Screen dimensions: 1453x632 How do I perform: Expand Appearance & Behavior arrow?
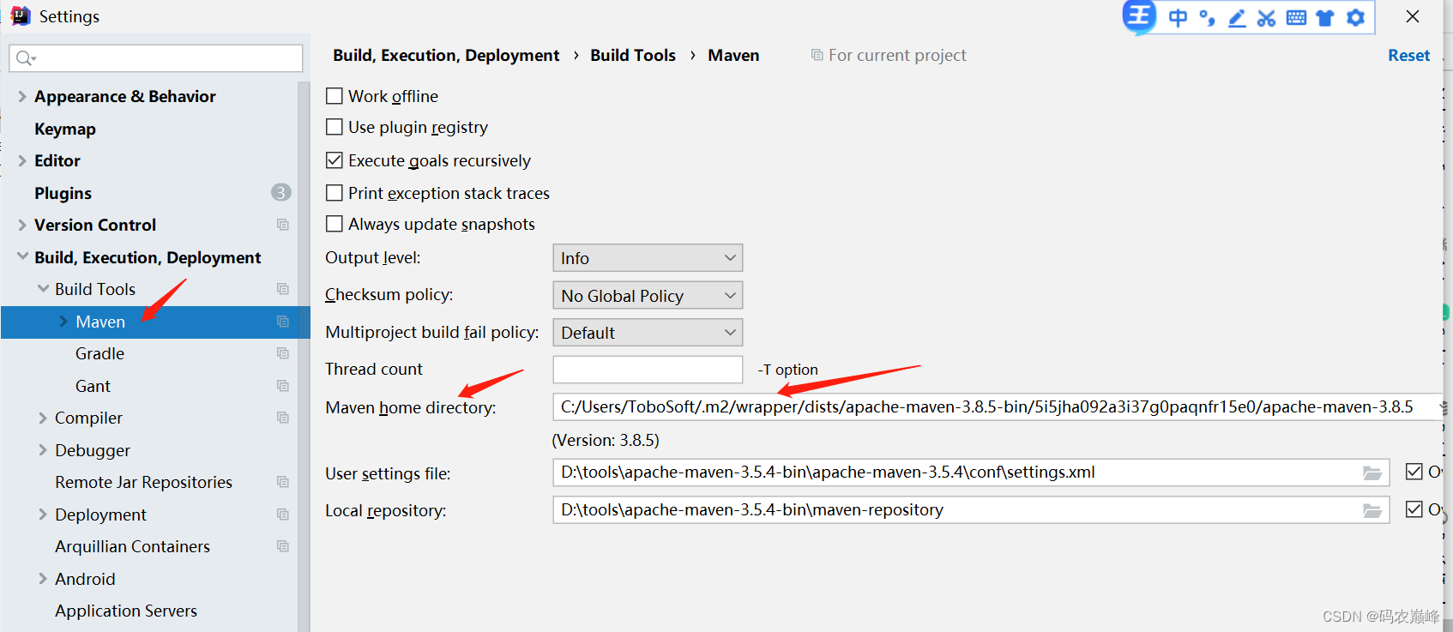point(22,97)
